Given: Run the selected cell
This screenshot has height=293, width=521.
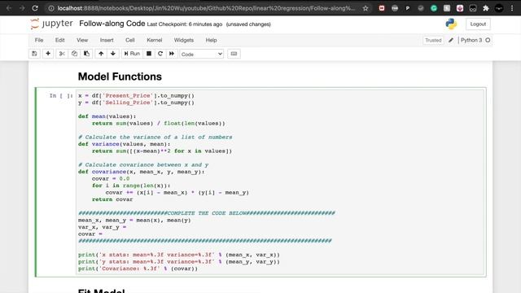Looking at the screenshot, I should click(x=132, y=54).
